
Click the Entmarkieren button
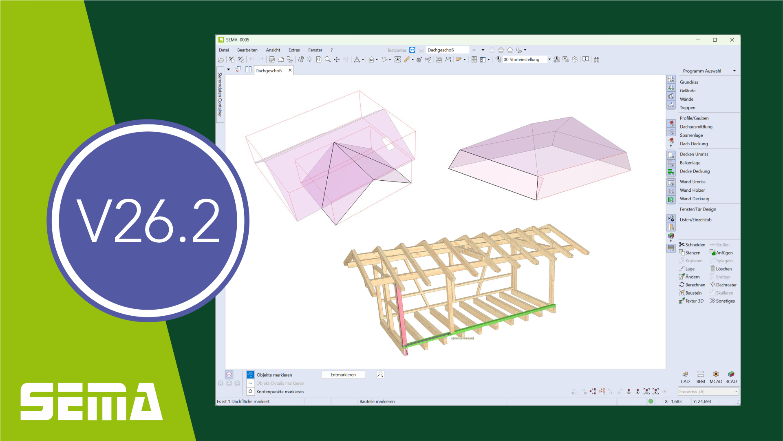pos(343,375)
